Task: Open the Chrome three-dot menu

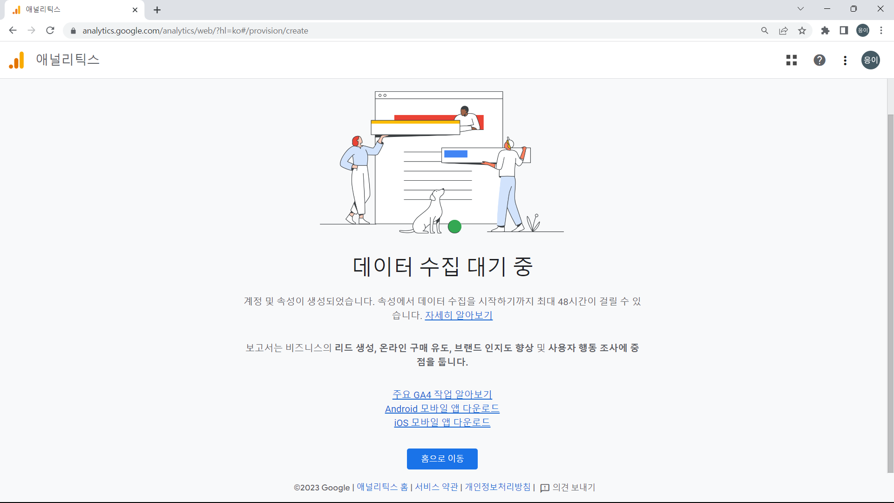Action: pyautogui.click(x=881, y=30)
